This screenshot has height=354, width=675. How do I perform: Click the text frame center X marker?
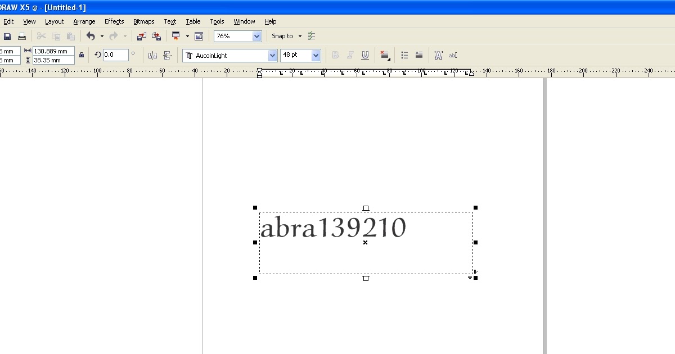366,243
